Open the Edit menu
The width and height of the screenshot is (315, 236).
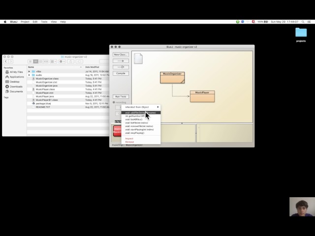point(35,22)
